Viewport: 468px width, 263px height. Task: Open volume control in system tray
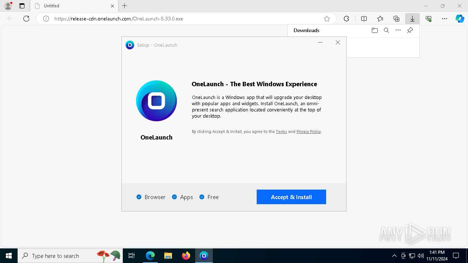click(421, 256)
